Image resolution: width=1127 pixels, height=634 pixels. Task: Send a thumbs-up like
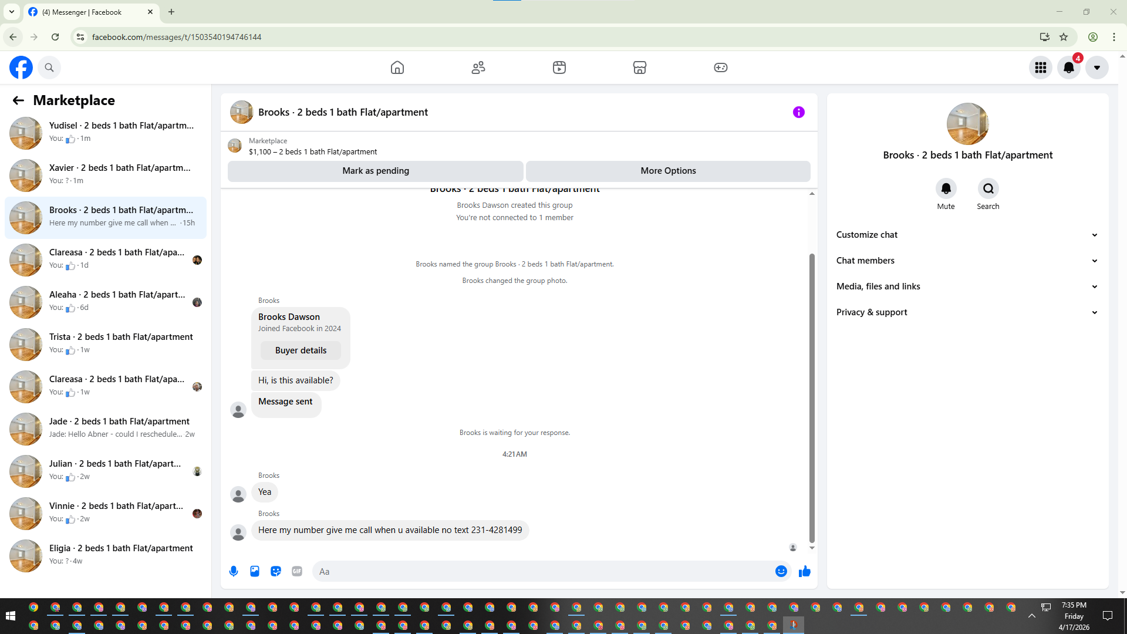805,571
